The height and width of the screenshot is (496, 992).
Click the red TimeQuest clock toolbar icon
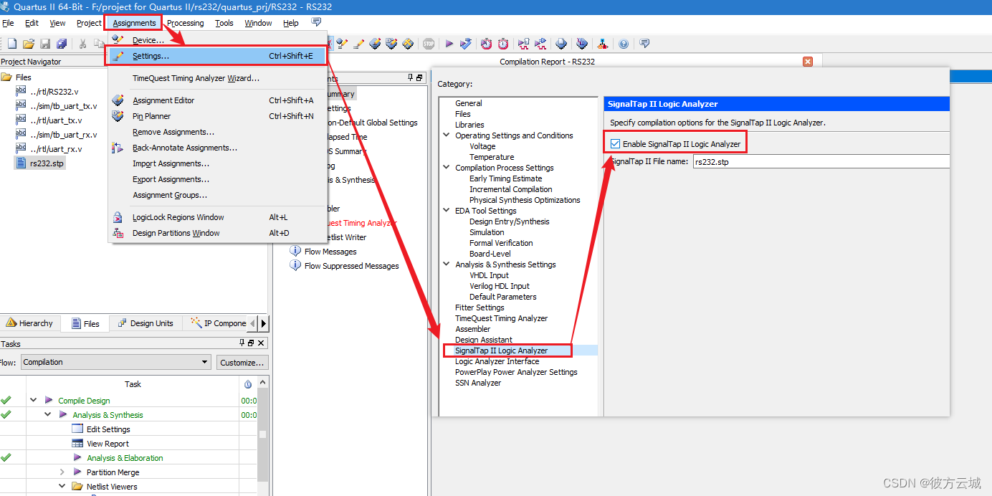click(486, 44)
